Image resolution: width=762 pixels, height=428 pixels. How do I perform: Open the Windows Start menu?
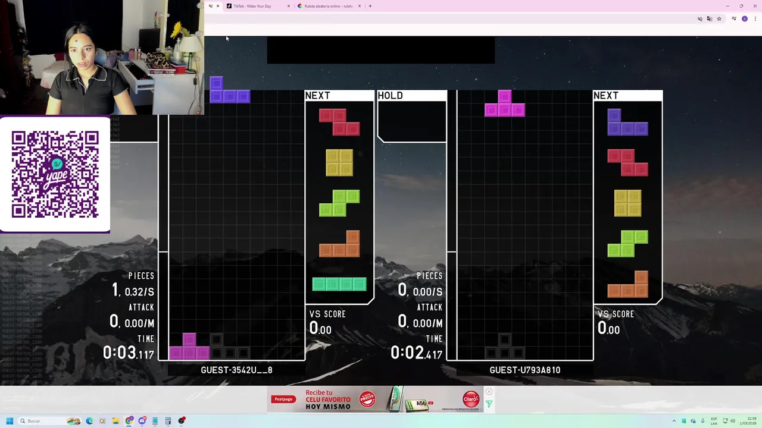click(x=10, y=421)
